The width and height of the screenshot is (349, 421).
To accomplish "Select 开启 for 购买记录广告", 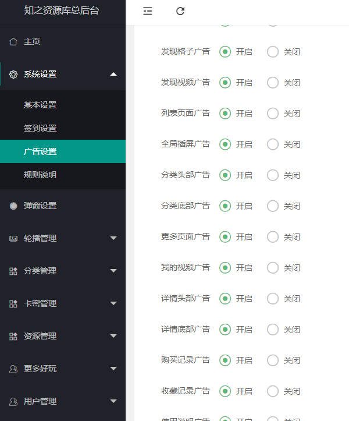I will tap(225, 360).
